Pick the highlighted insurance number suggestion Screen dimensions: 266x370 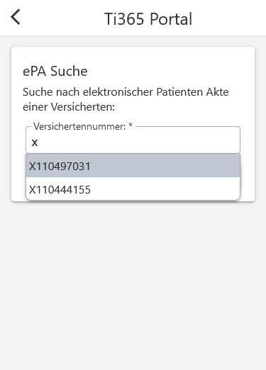click(133, 166)
